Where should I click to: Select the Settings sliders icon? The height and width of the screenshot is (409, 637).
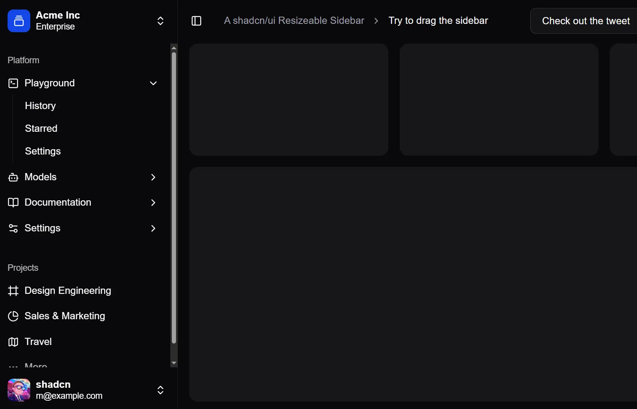pos(13,228)
